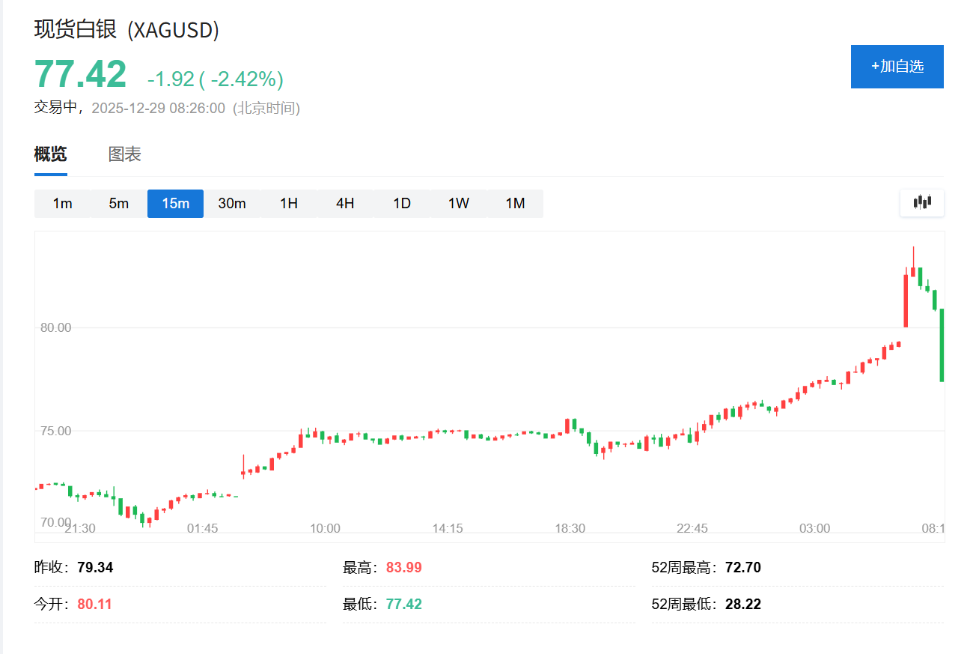Select the 1D daily timeframe

click(401, 203)
